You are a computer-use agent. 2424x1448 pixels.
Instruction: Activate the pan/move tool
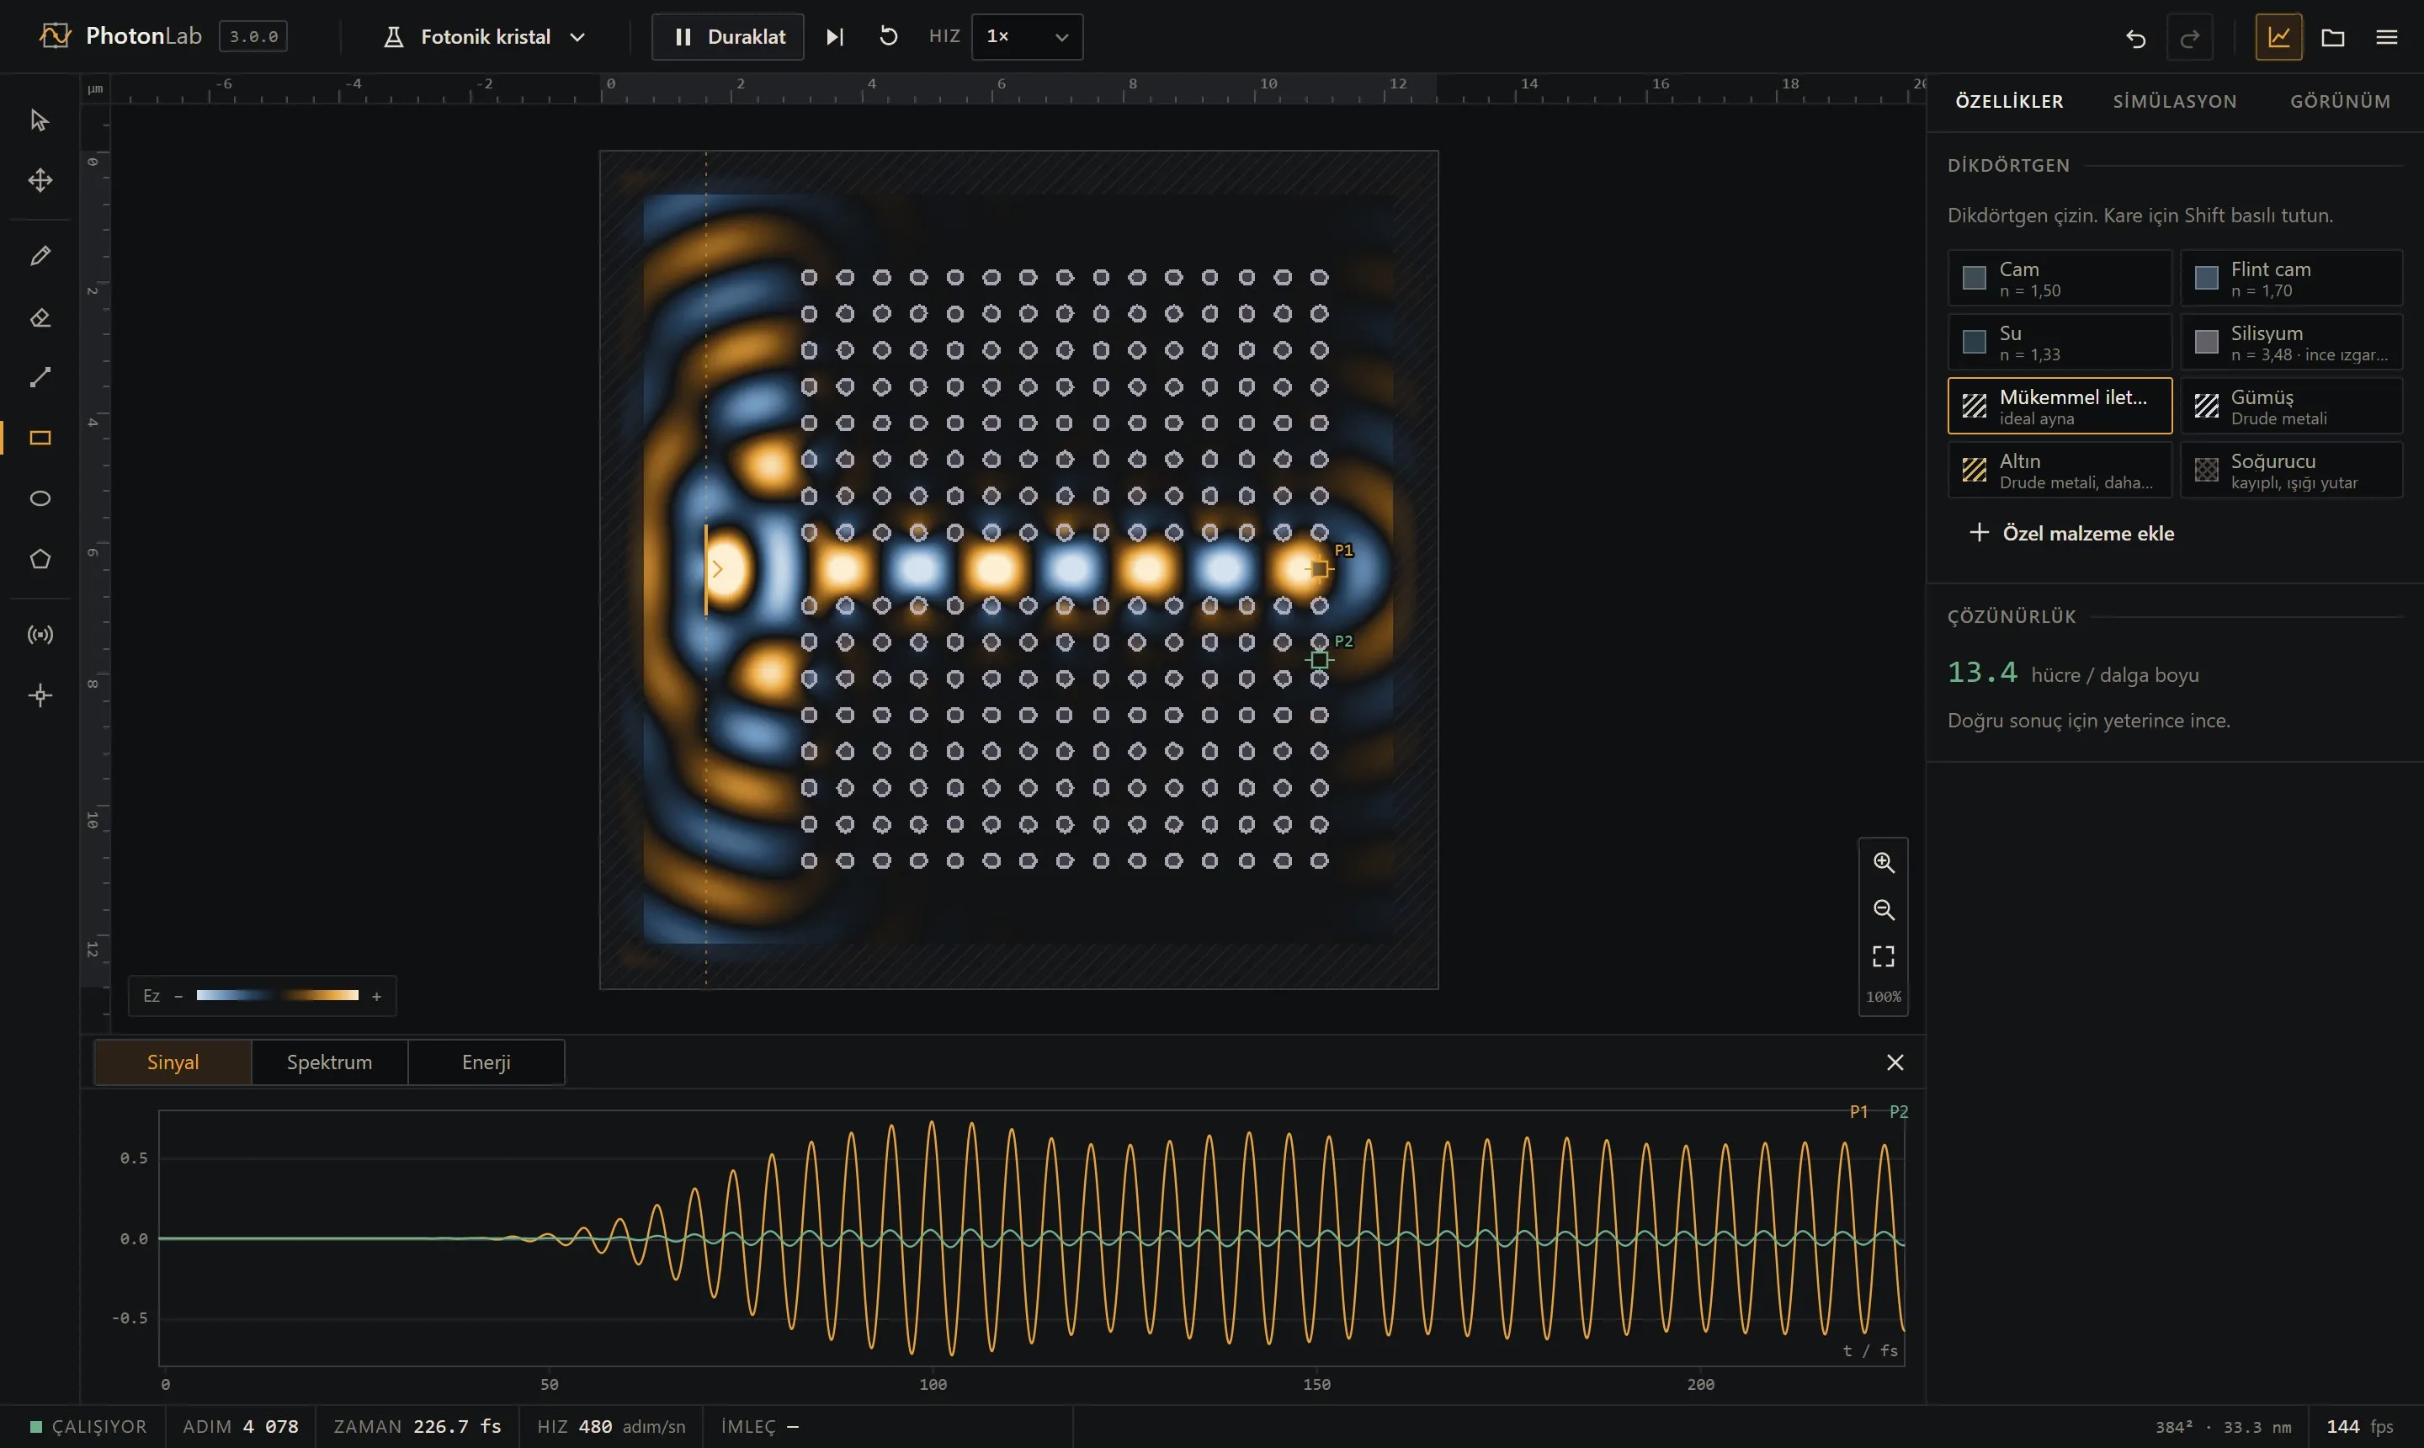pos(40,180)
